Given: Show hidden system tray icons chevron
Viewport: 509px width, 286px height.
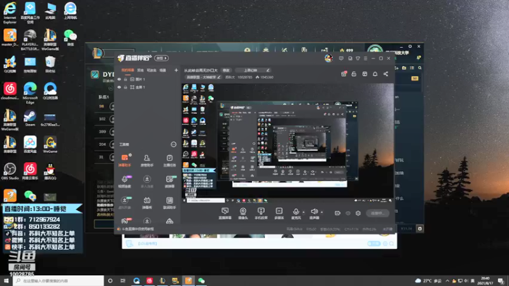Looking at the screenshot, I should pyautogui.click(x=447, y=281).
